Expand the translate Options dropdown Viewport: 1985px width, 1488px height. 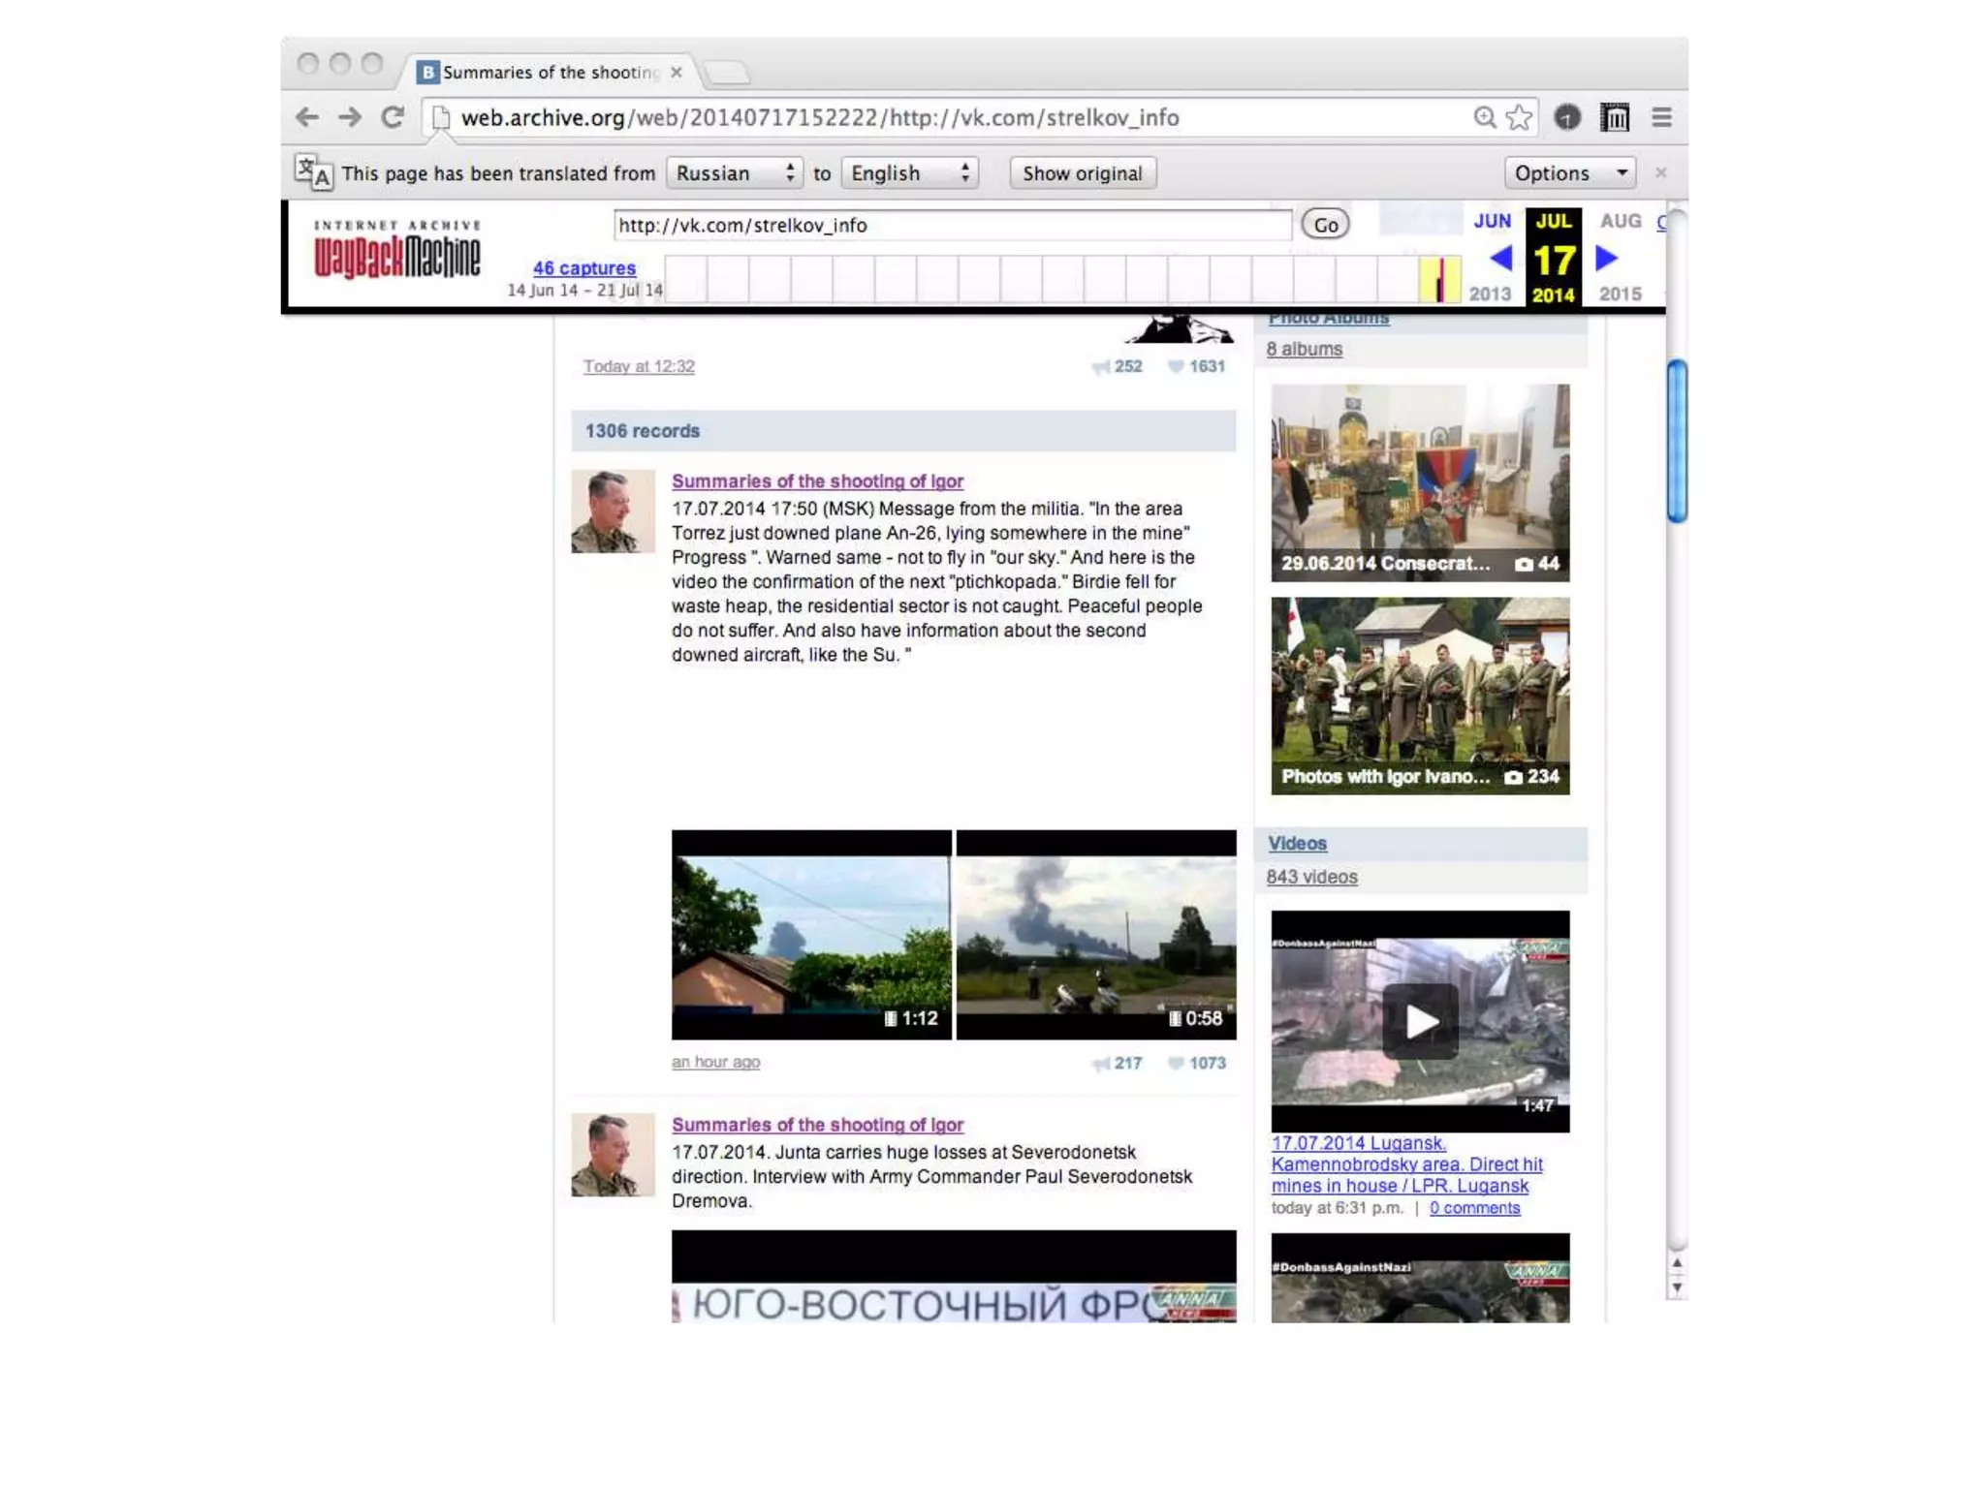click(x=1569, y=173)
